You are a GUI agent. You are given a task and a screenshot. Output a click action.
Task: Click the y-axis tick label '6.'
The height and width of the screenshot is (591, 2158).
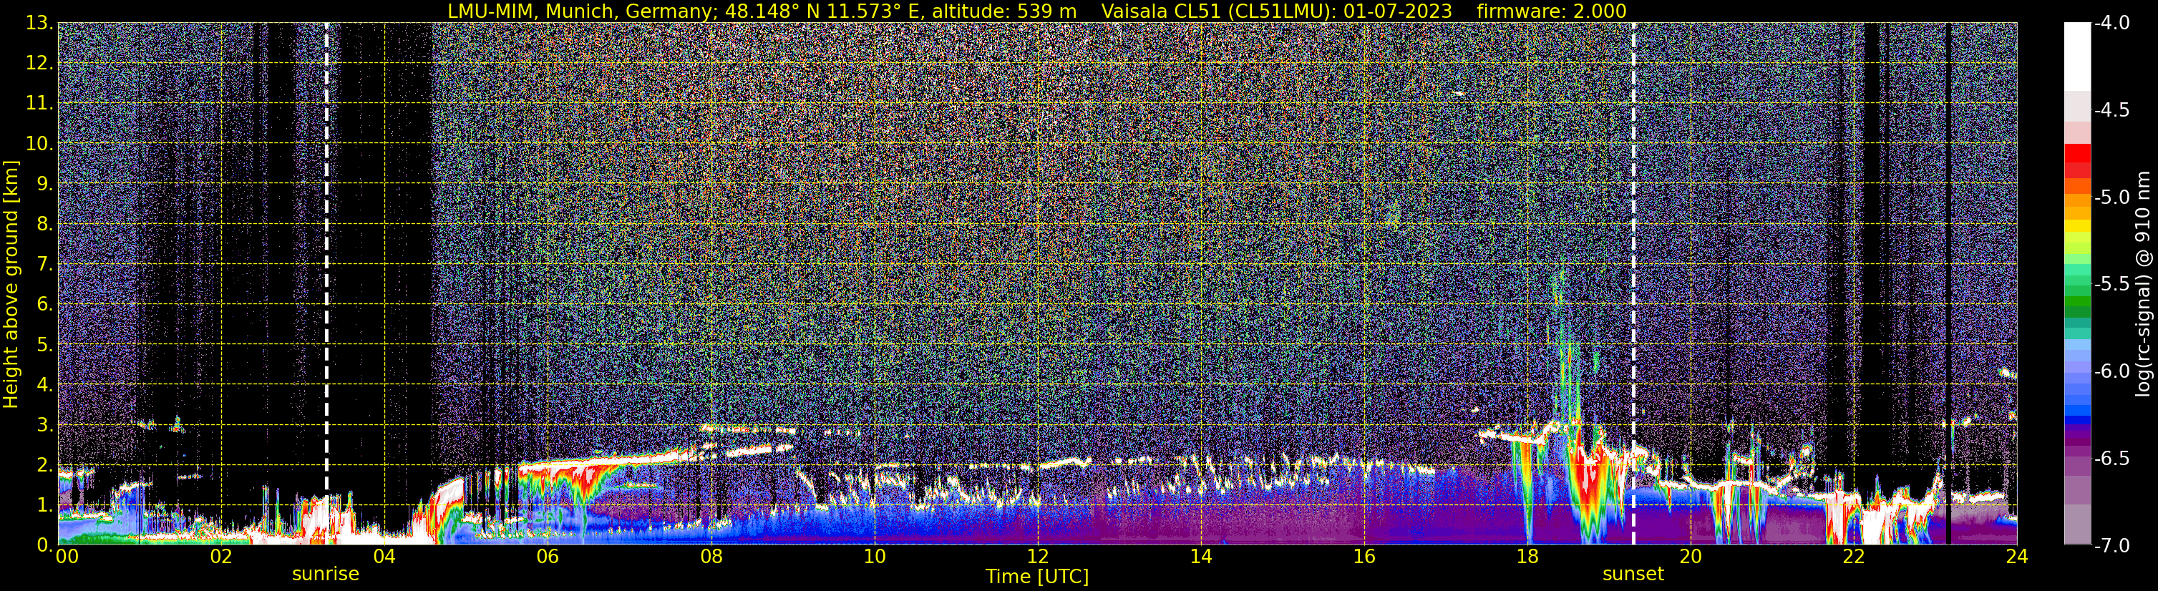coord(44,305)
